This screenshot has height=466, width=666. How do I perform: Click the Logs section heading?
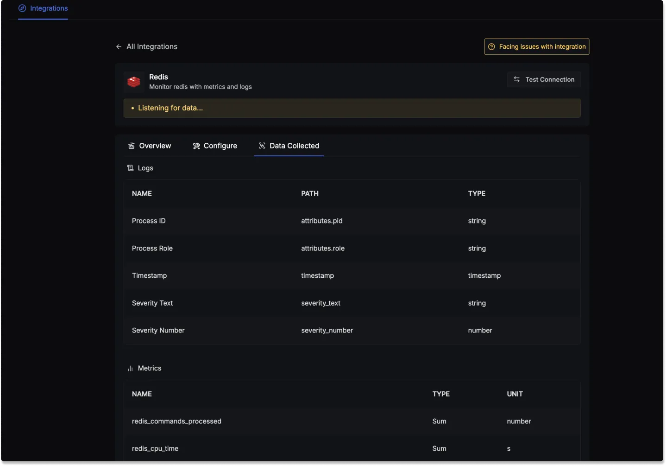[x=145, y=168]
